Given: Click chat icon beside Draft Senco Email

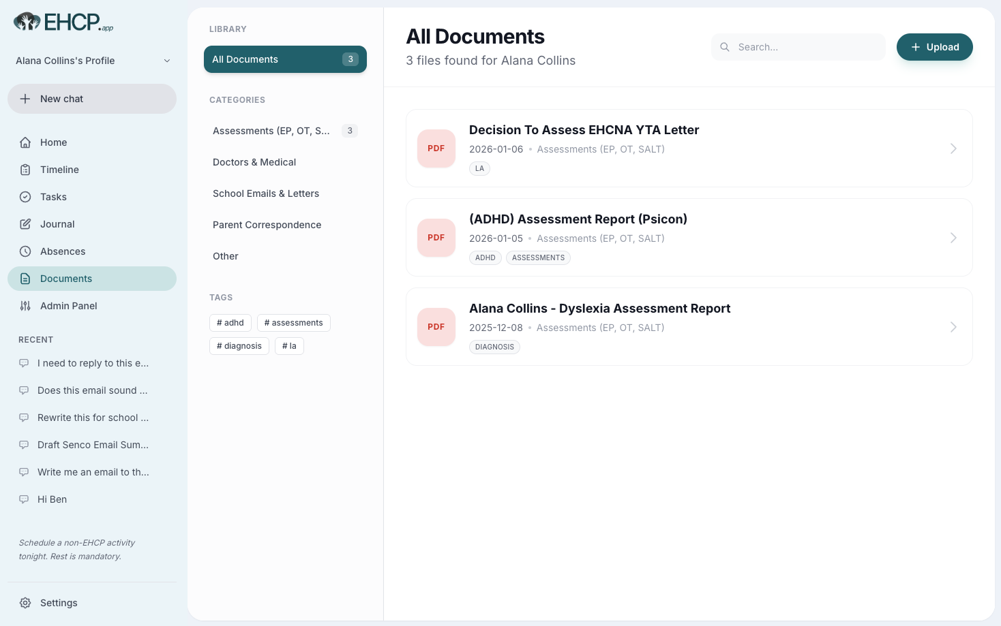Looking at the screenshot, I should pyautogui.click(x=24, y=445).
